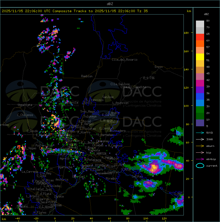Screen dimensions: 220x222
Task: Click the 100 km tick on right axis
Action: [186, 106]
